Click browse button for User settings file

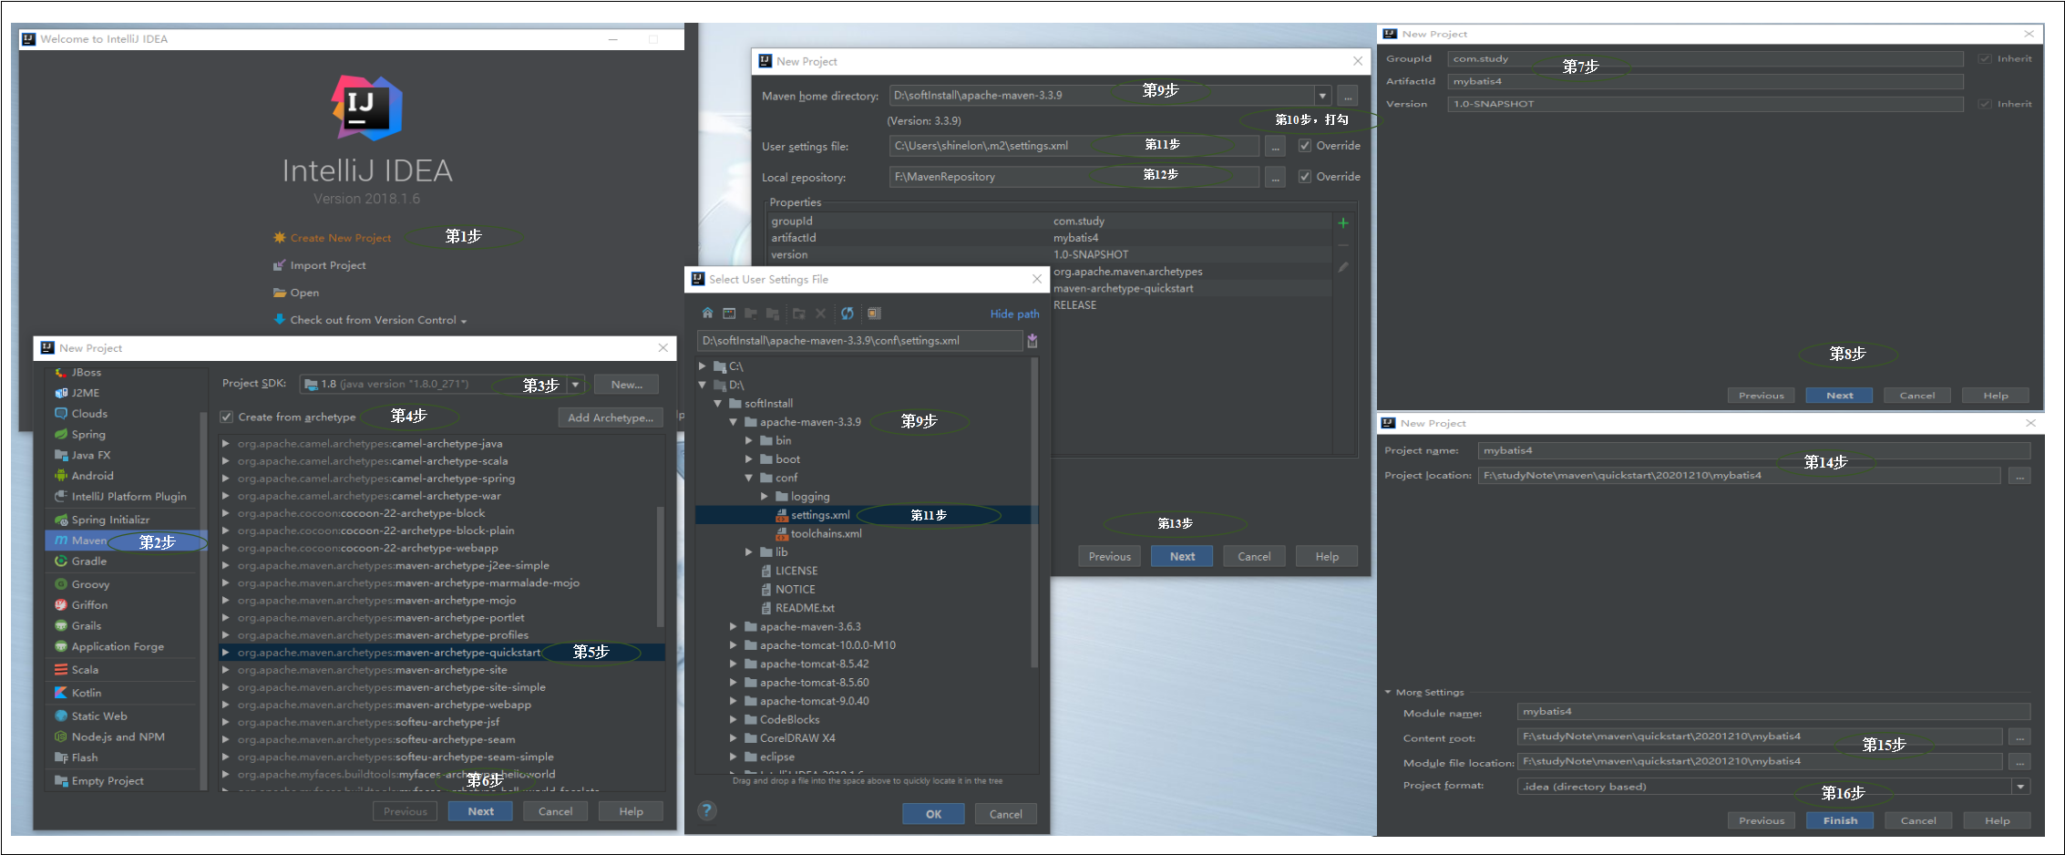1276,146
